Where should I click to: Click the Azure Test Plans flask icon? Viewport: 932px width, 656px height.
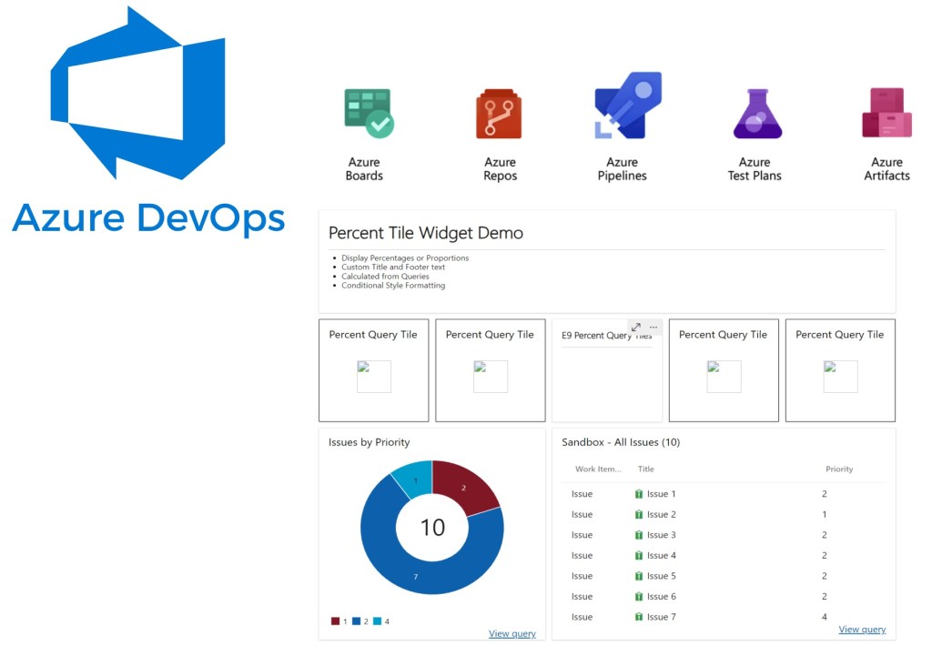tap(756, 115)
